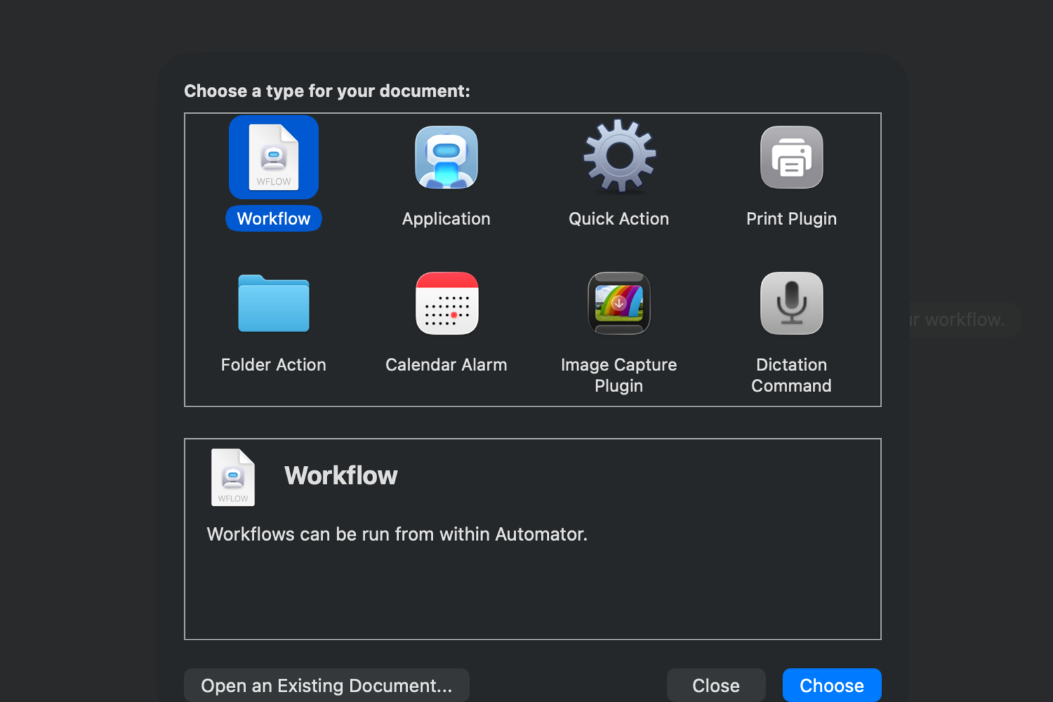
Task: Click the Print Plugin label
Action: coord(792,218)
